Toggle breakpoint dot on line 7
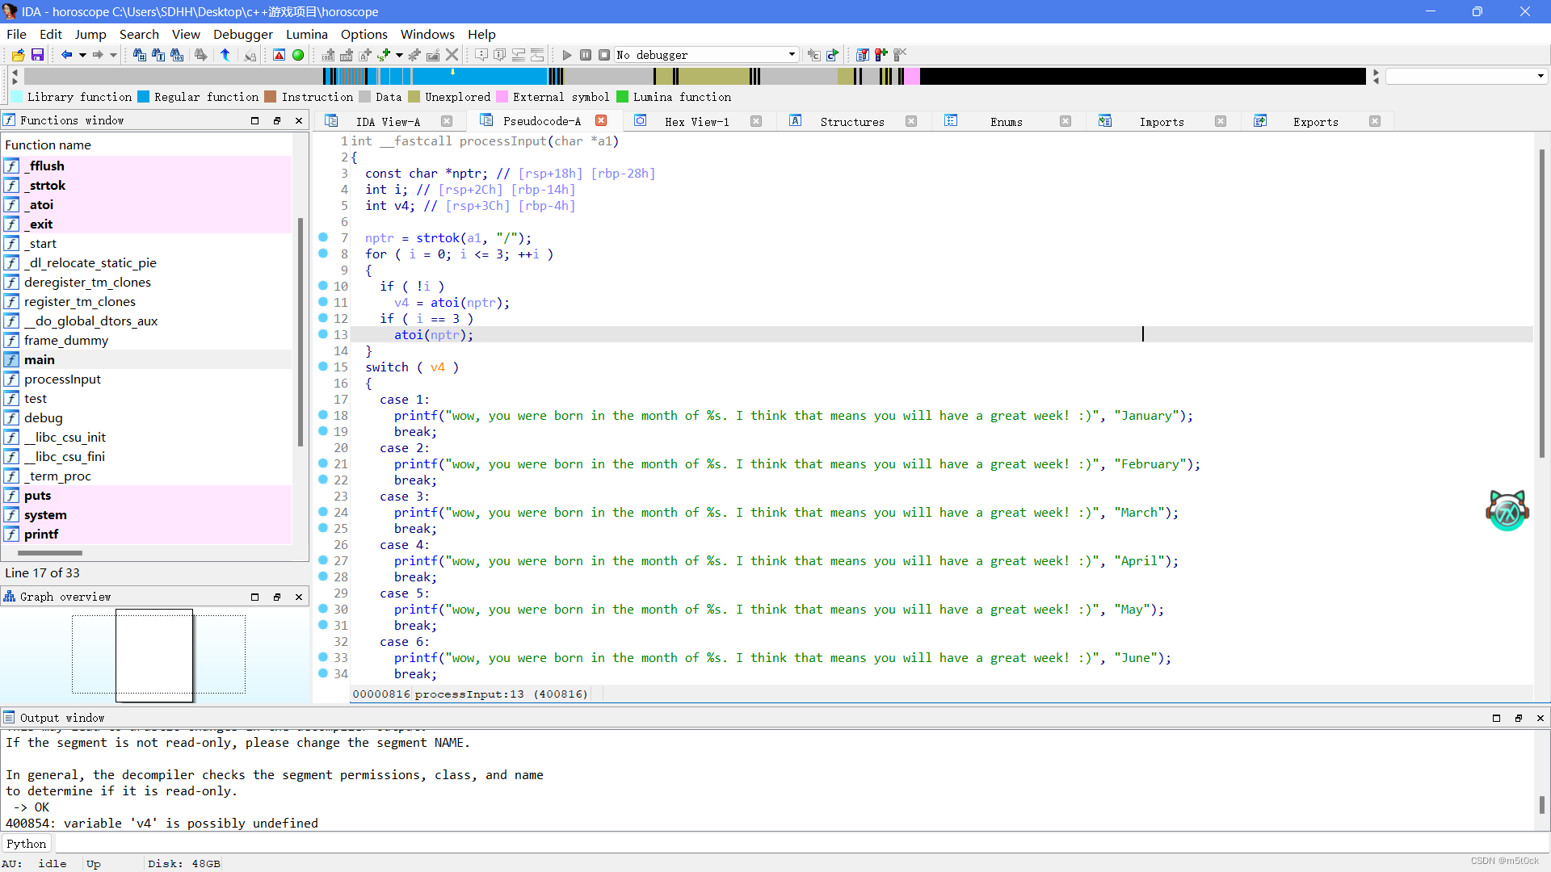 pos(323,237)
